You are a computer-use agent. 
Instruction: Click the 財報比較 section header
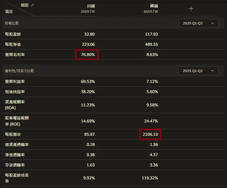12,23
